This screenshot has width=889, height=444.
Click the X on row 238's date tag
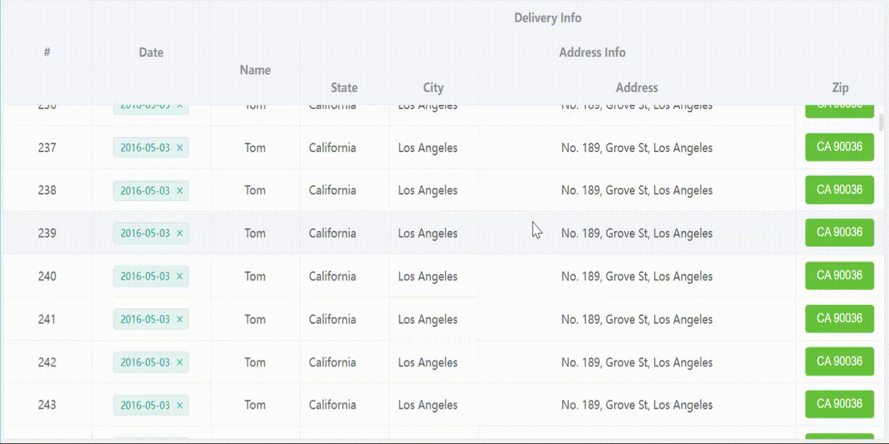tap(180, 191)
